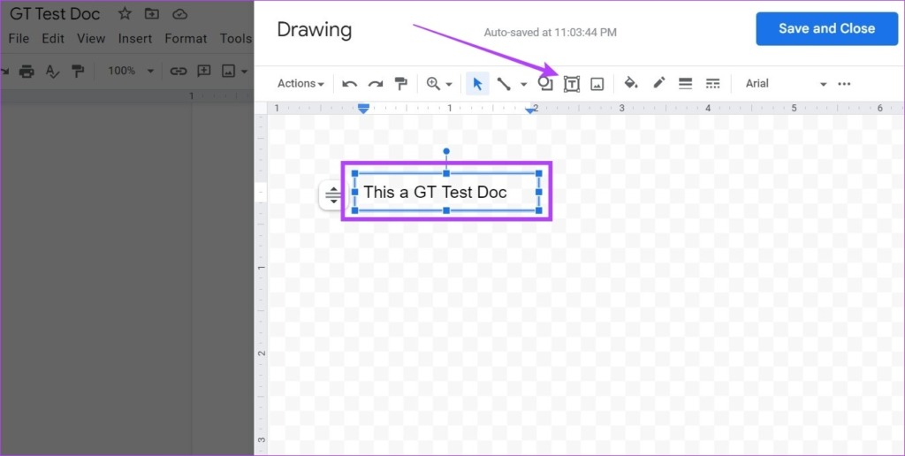Expand the Zoom dropdown arrow

tap(448, 84)
